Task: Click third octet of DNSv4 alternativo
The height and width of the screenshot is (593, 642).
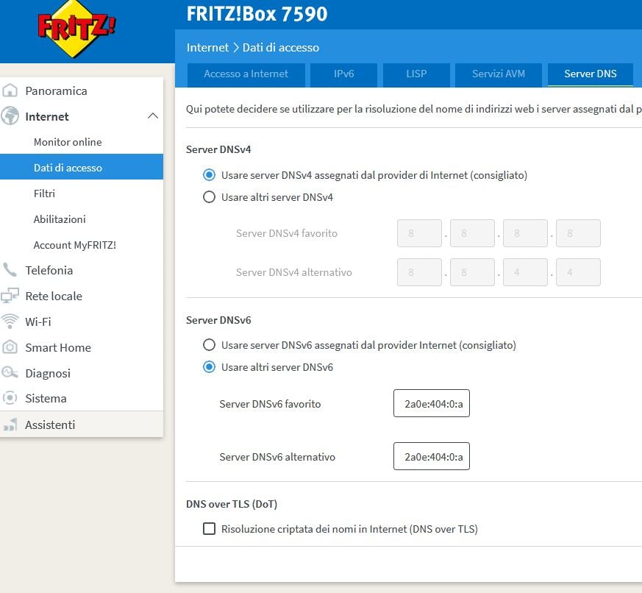Action: point(525,272)
